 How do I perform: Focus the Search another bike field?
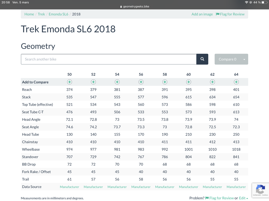(x=109, y=59)
